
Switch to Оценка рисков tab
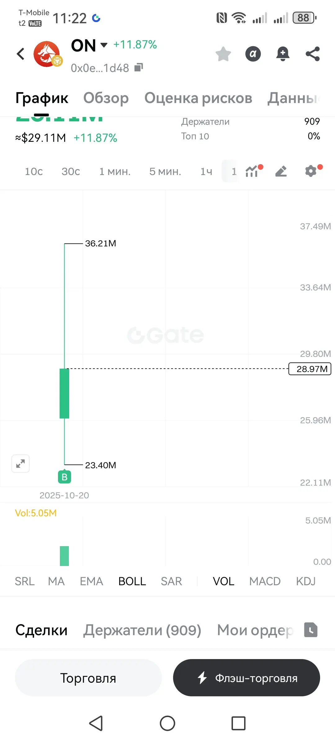click(198, 98)
